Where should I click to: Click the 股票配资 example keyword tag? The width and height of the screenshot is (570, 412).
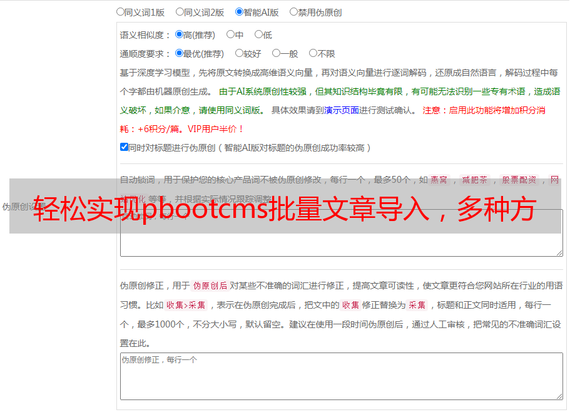pyautogui.click(x=519, y=180)
